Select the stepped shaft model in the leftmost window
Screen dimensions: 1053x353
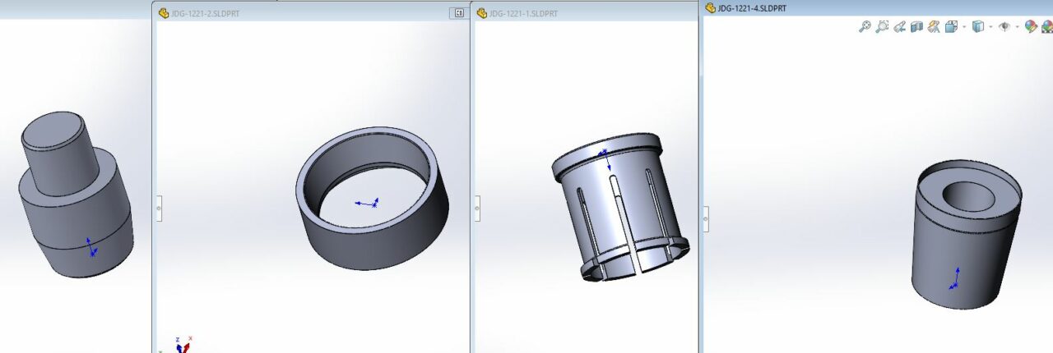[76, 195]
